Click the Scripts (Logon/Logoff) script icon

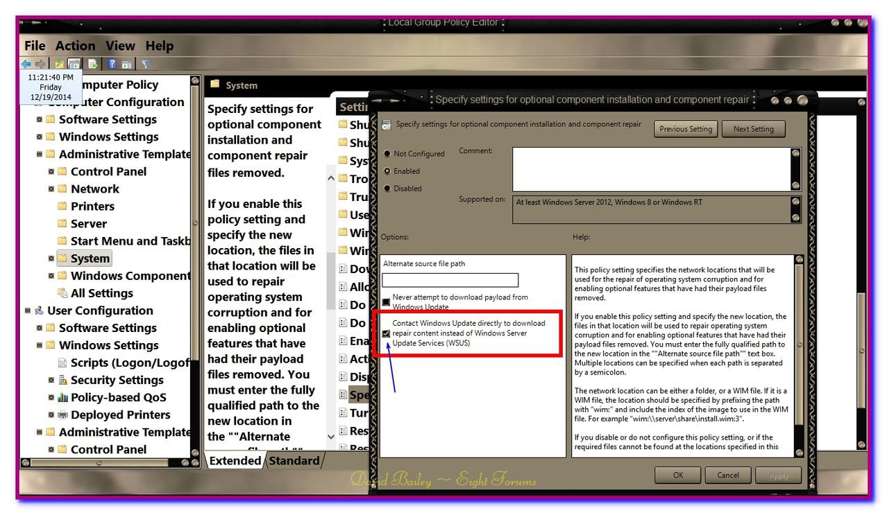pos(62,363)
